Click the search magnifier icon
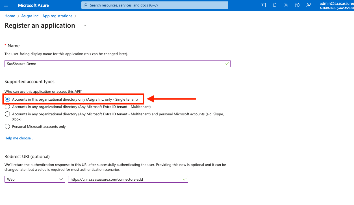 click(86, 5)
